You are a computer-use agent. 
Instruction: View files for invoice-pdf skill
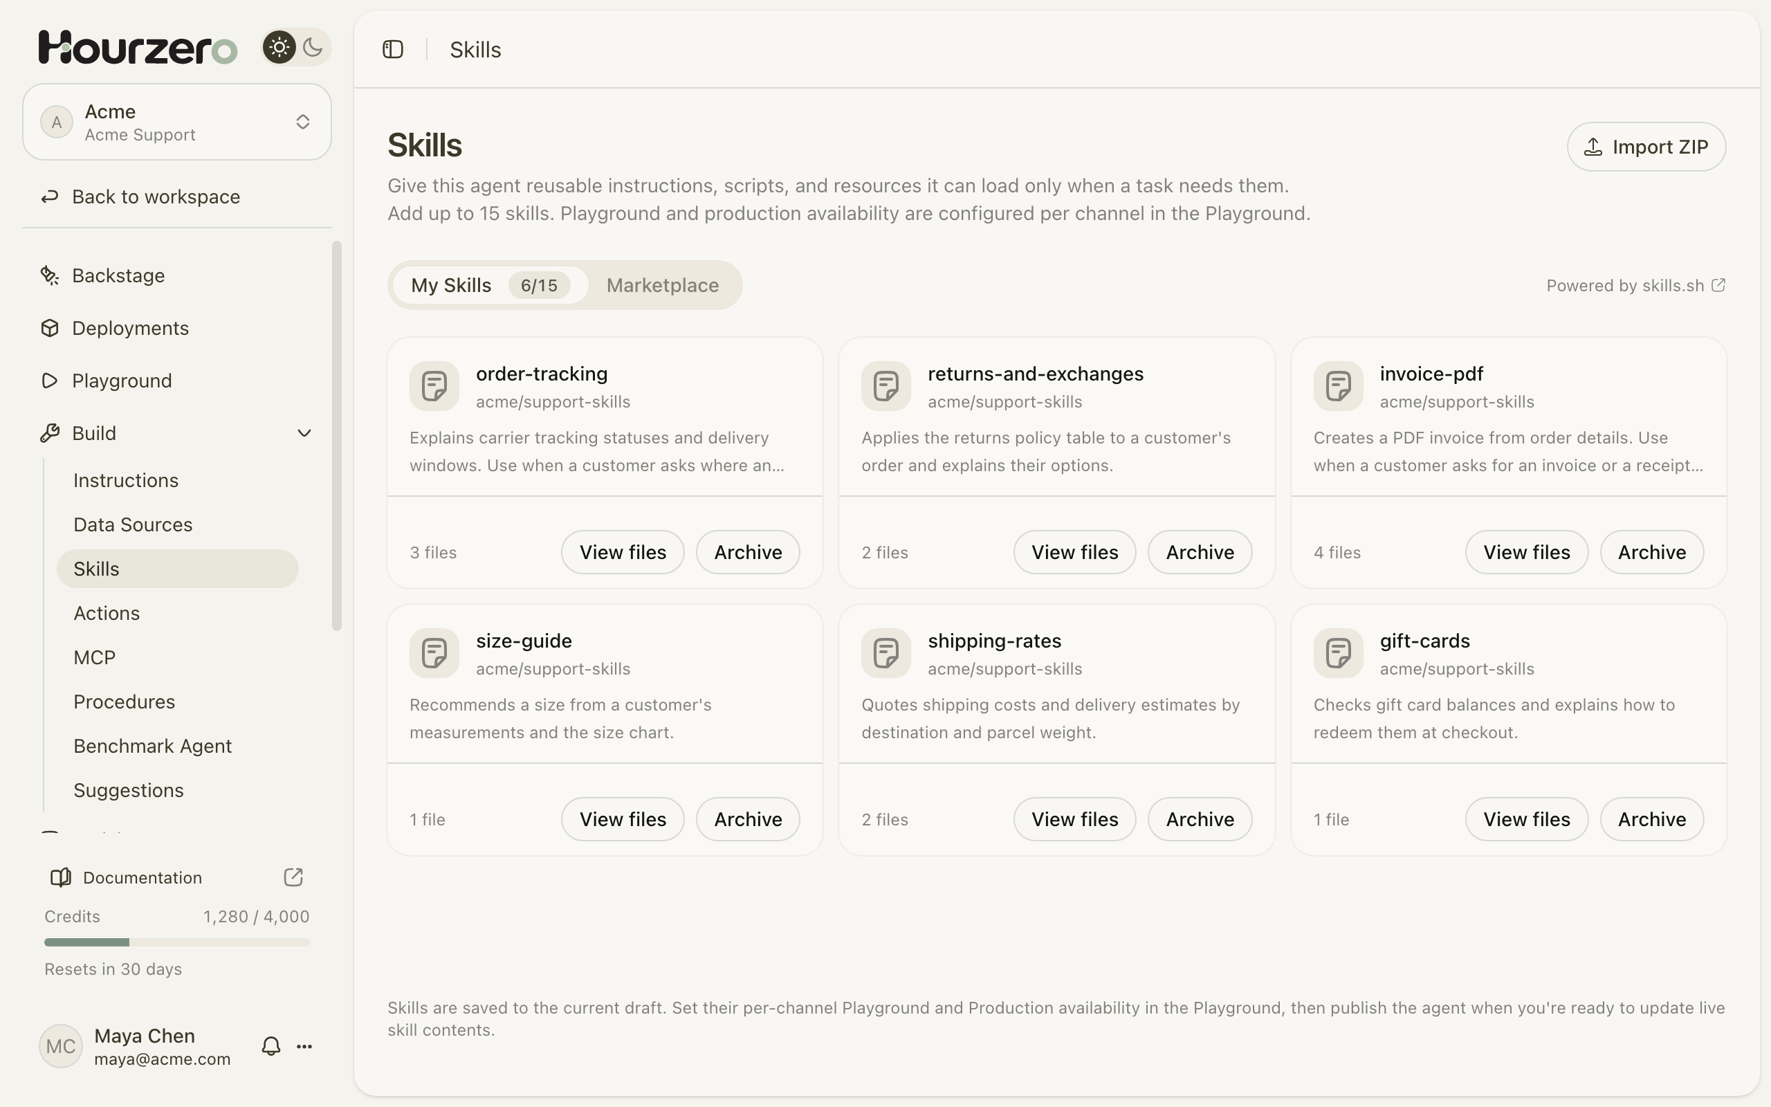(x=1527, y=552)
